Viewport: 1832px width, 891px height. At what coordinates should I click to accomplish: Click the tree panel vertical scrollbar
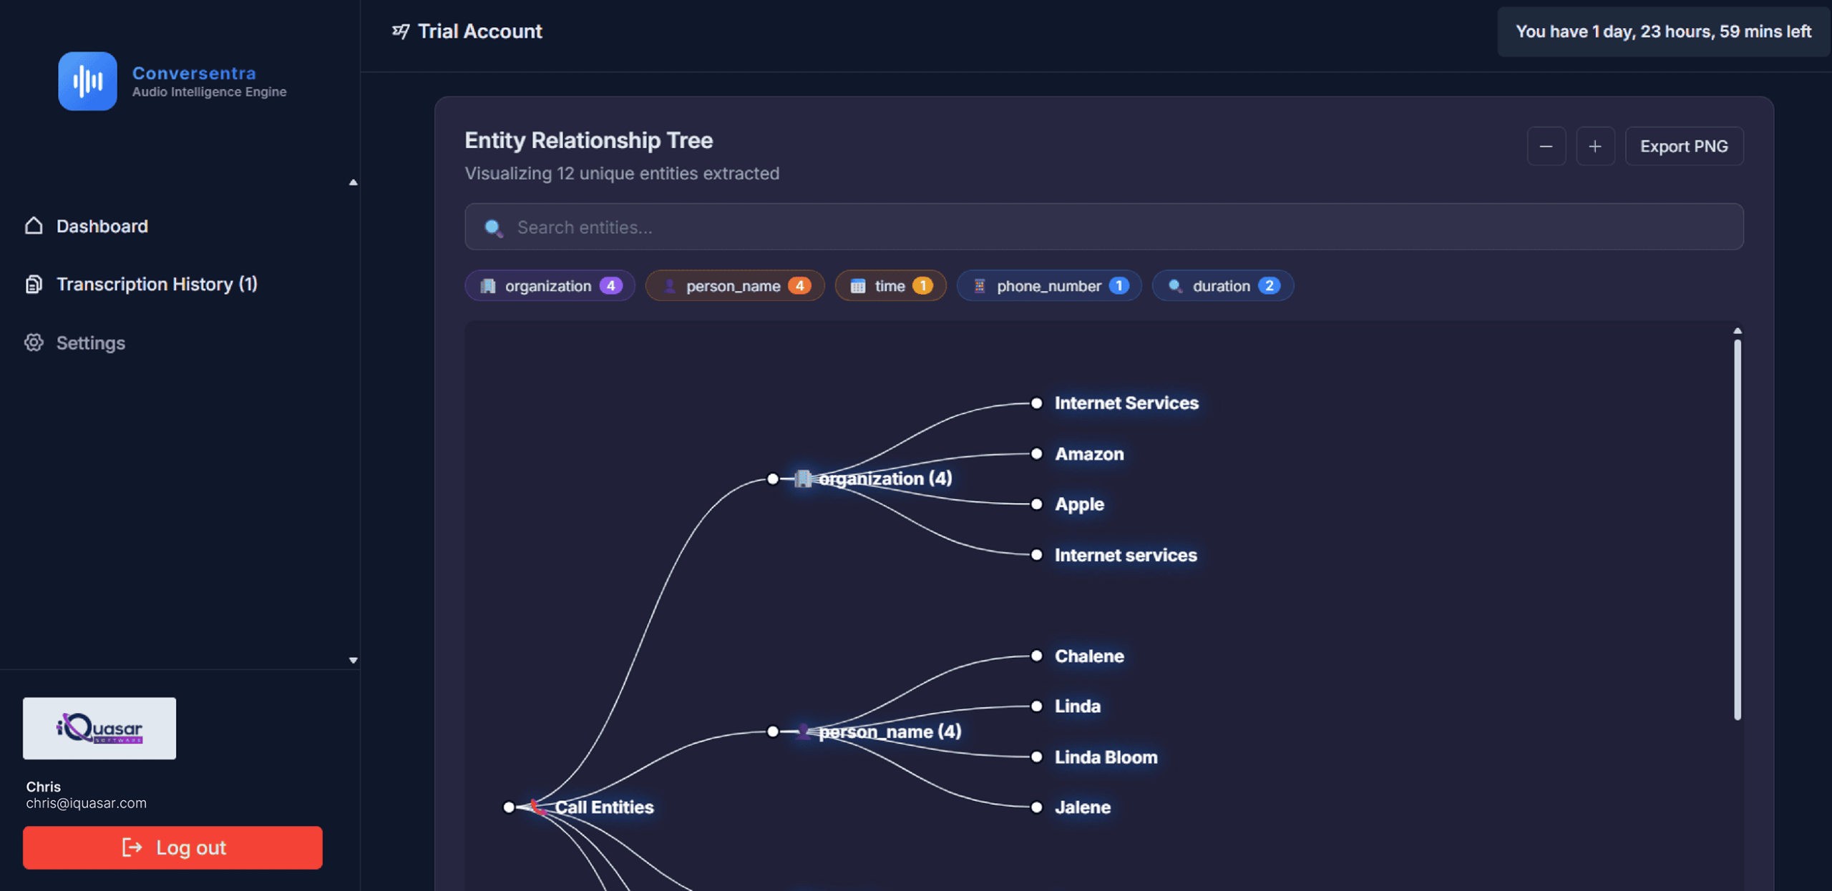1737,529
